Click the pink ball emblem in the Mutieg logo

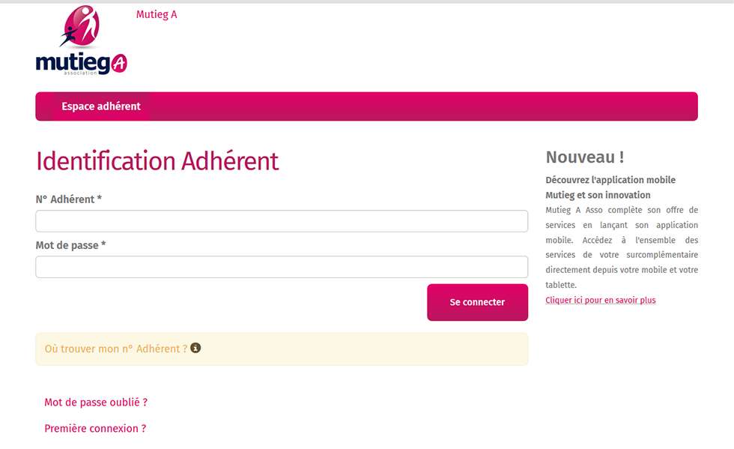[80, 26]
